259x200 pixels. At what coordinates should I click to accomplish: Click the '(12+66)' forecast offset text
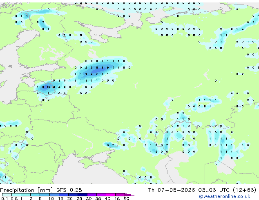245,190
